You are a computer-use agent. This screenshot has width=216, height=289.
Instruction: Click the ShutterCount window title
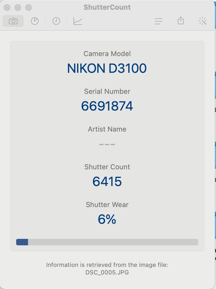click(107, 7)
